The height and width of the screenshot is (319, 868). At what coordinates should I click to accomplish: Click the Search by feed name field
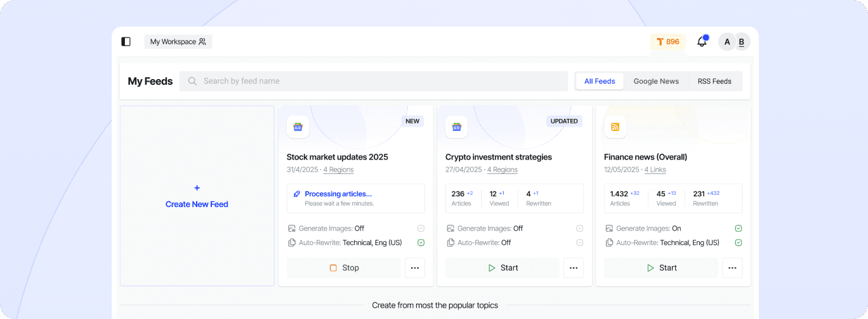pos(374,81)
